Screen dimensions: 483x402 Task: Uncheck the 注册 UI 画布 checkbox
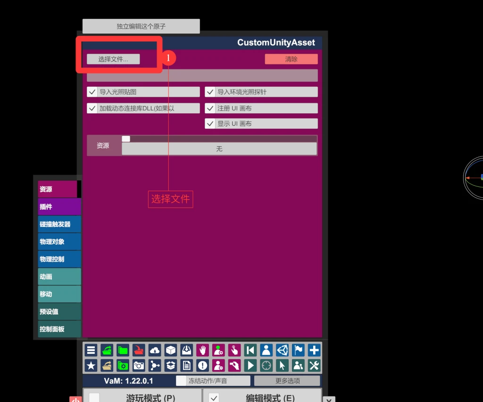[210, 109]
